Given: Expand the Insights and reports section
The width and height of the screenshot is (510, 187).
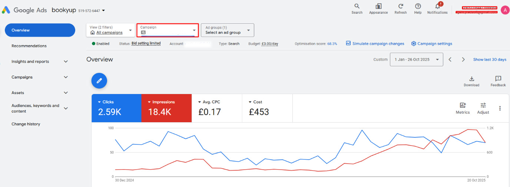Looking at the screenshot, I should point(66,62).
